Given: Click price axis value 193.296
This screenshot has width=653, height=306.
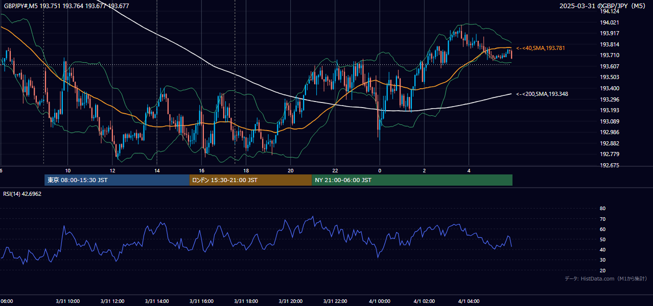Looking at the screenshot, I should click(610, 99).
